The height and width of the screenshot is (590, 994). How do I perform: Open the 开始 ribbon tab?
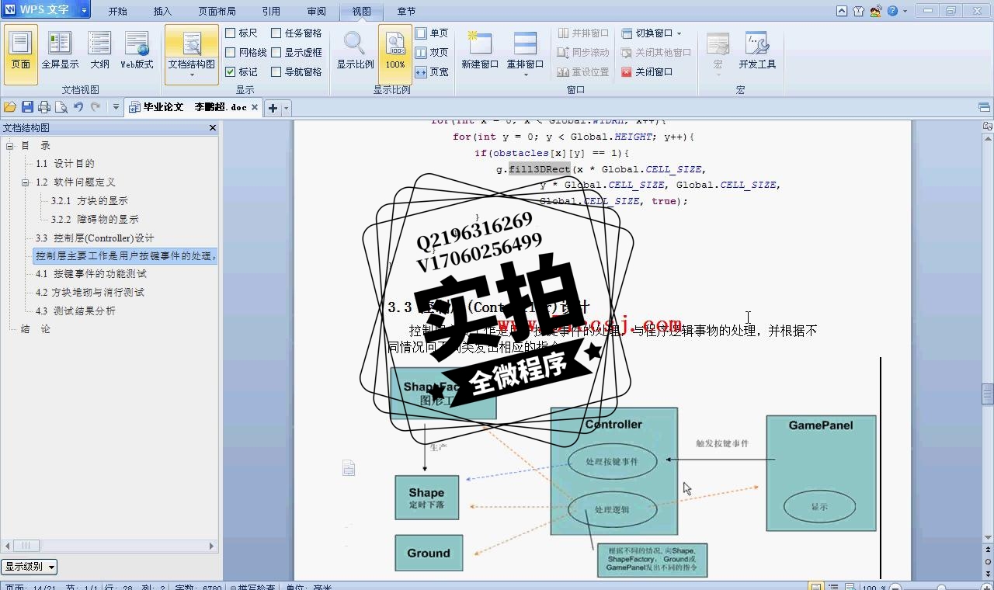(x=117, y=11)
